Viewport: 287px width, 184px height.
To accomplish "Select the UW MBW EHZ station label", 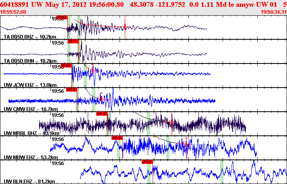I will click(25, 157).
